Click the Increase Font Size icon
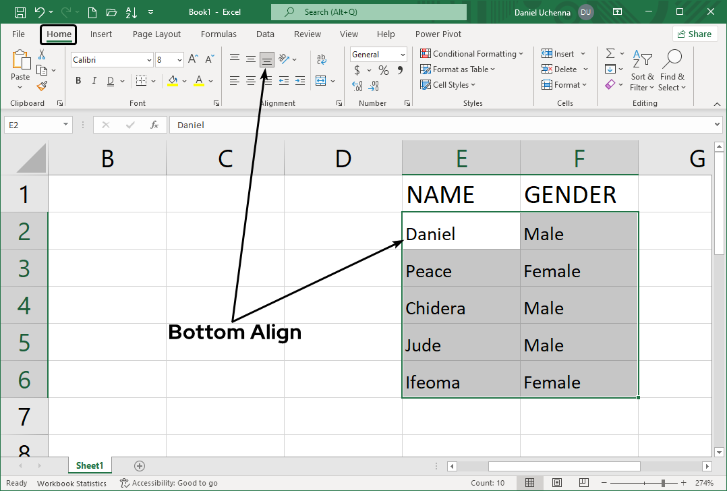 click(x=192, y=59)
